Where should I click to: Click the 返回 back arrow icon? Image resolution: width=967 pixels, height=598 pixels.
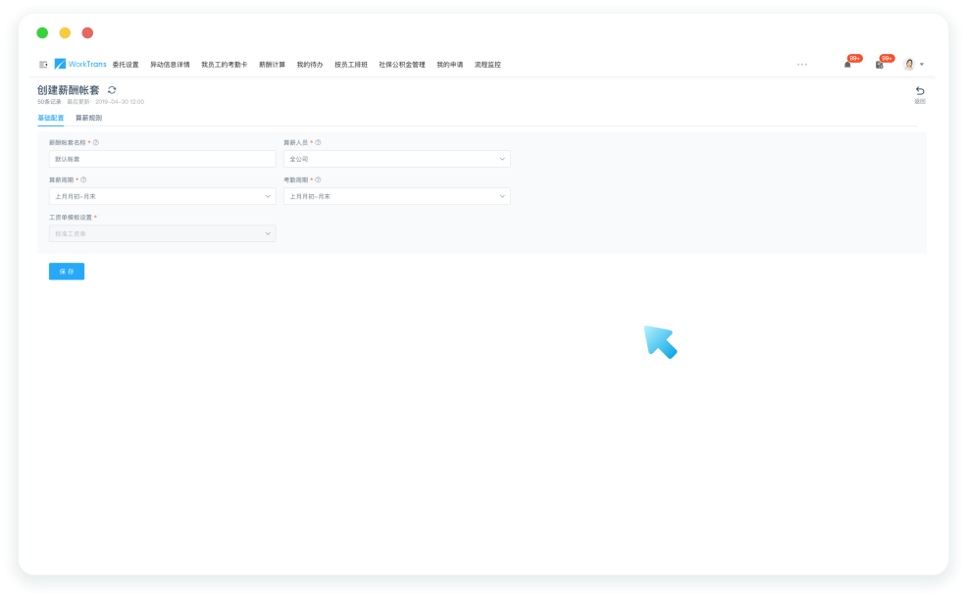coord(919,92)
